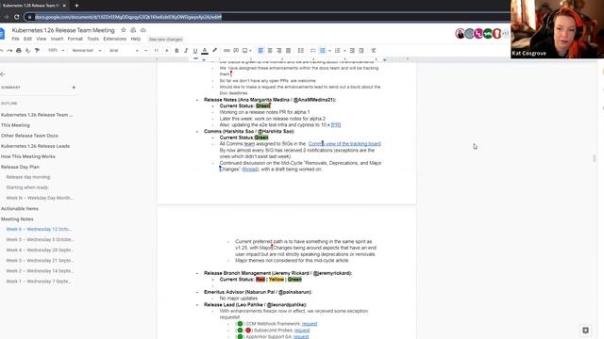Clear formatting from selection
The height and width of the screenshot is (339, 604).
(x=374, y=50)
